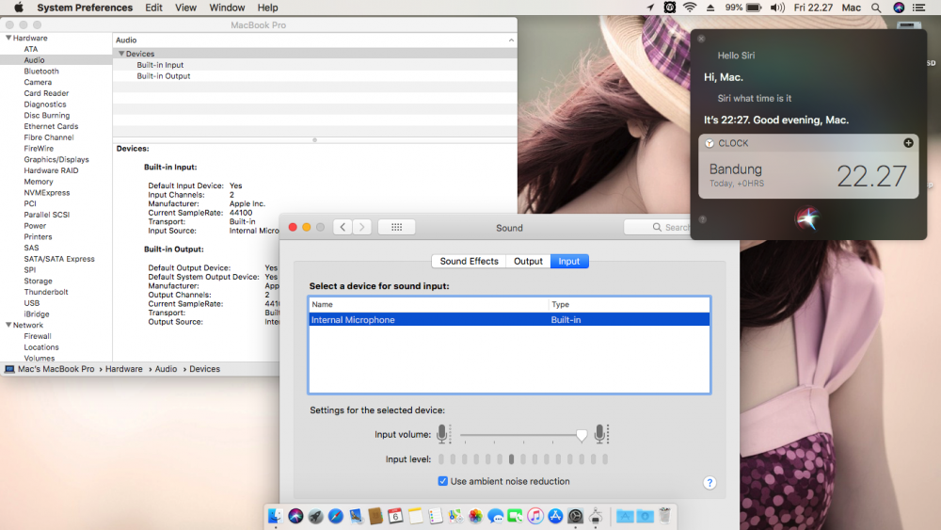Open iTunes from the dock
Image resolution: width=941 pixels, height=530 pixels.
[x=535, y=516]
